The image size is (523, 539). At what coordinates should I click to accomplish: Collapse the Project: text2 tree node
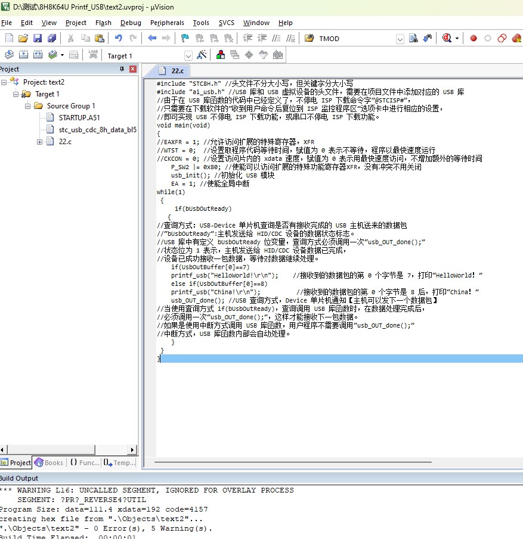[x=4, y=82]
